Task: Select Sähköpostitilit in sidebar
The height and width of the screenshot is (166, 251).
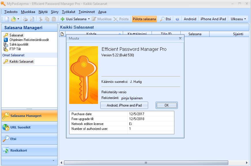Action: pos(16,44)
